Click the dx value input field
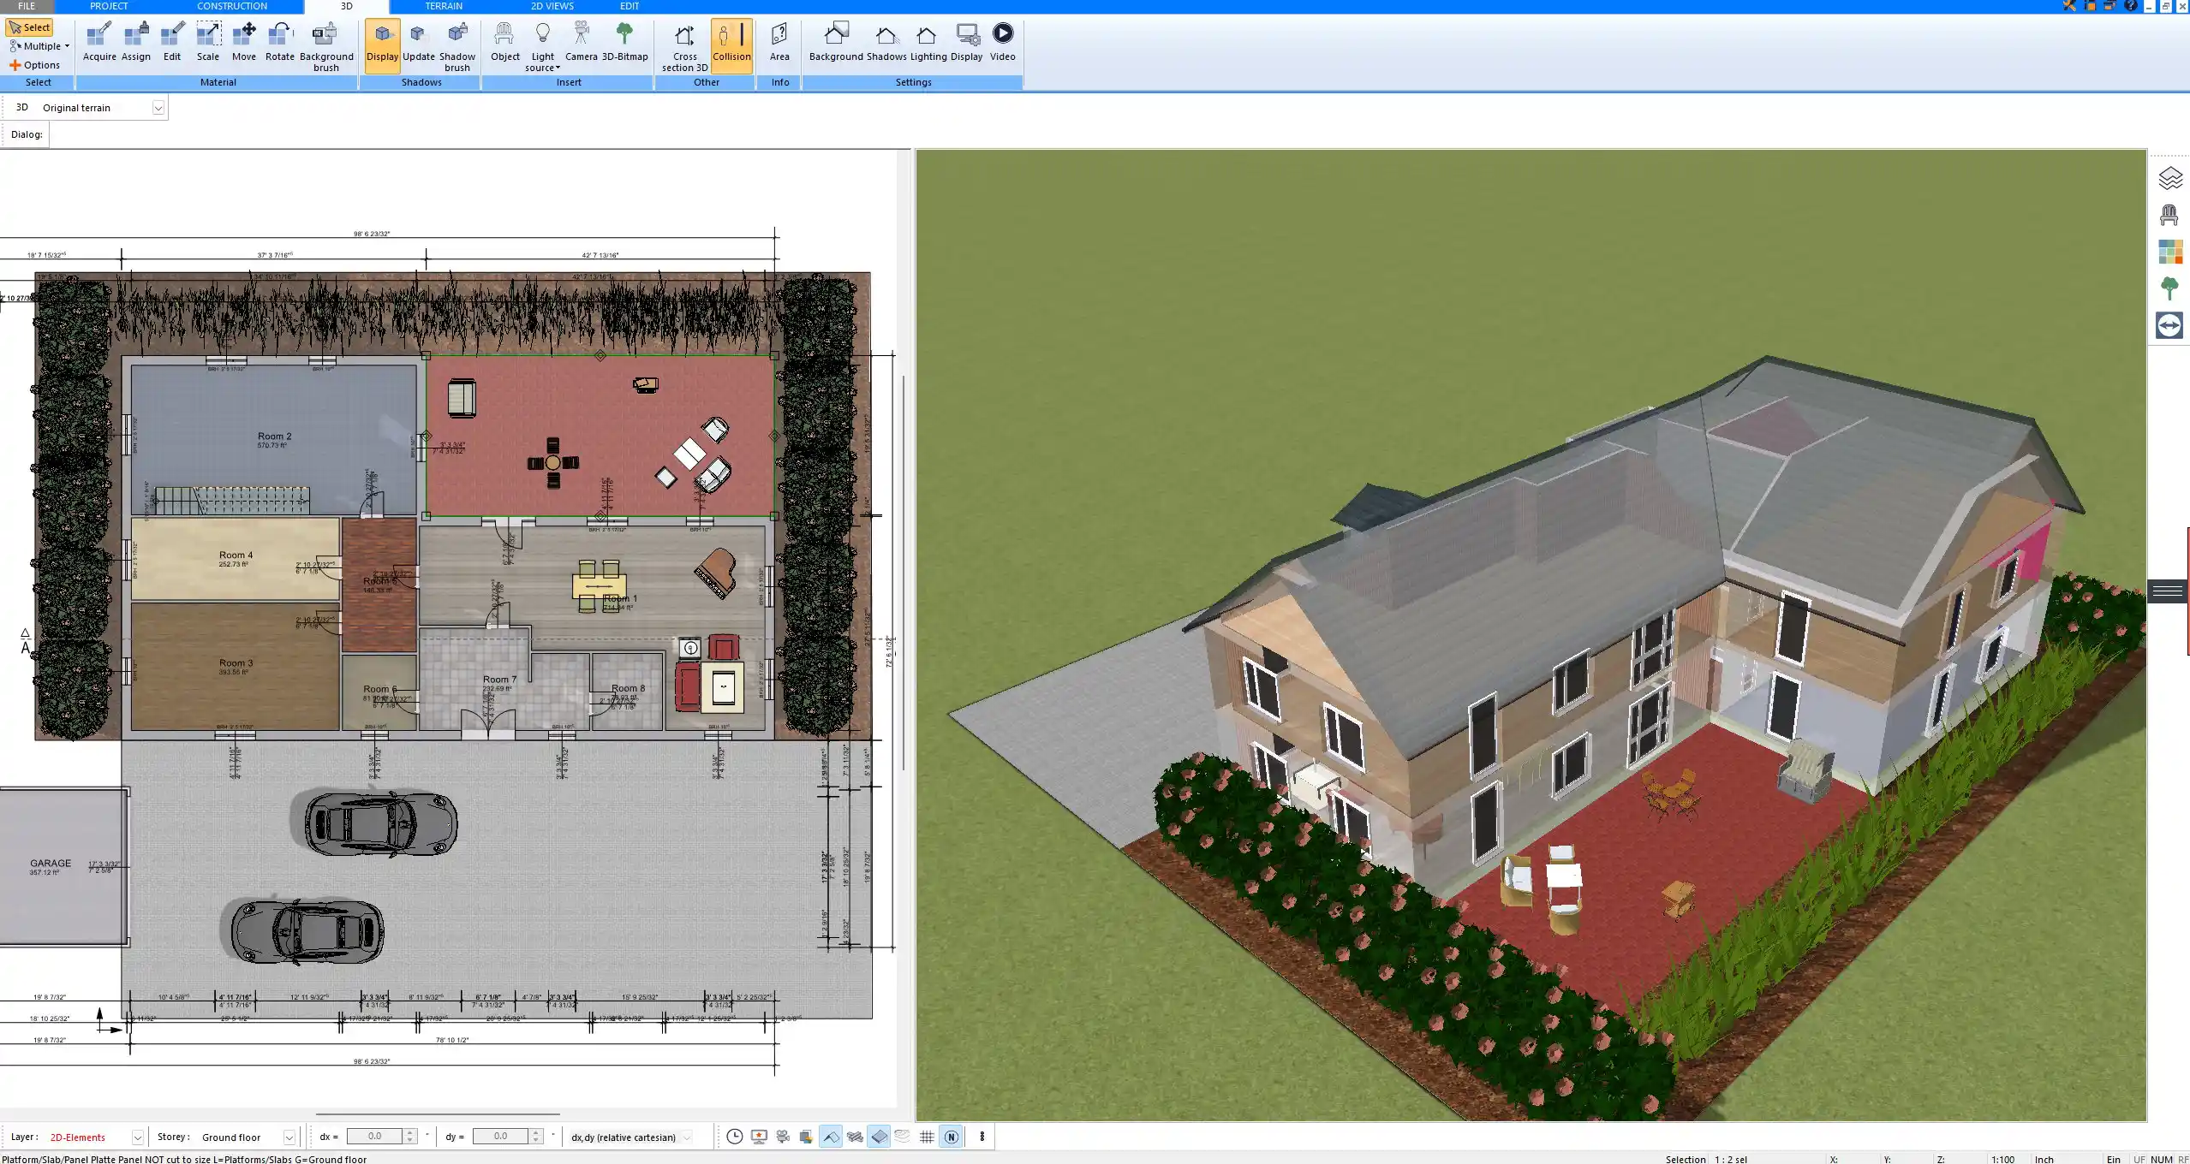This screenshot has height=1164, width=2190. [375, 1137]
